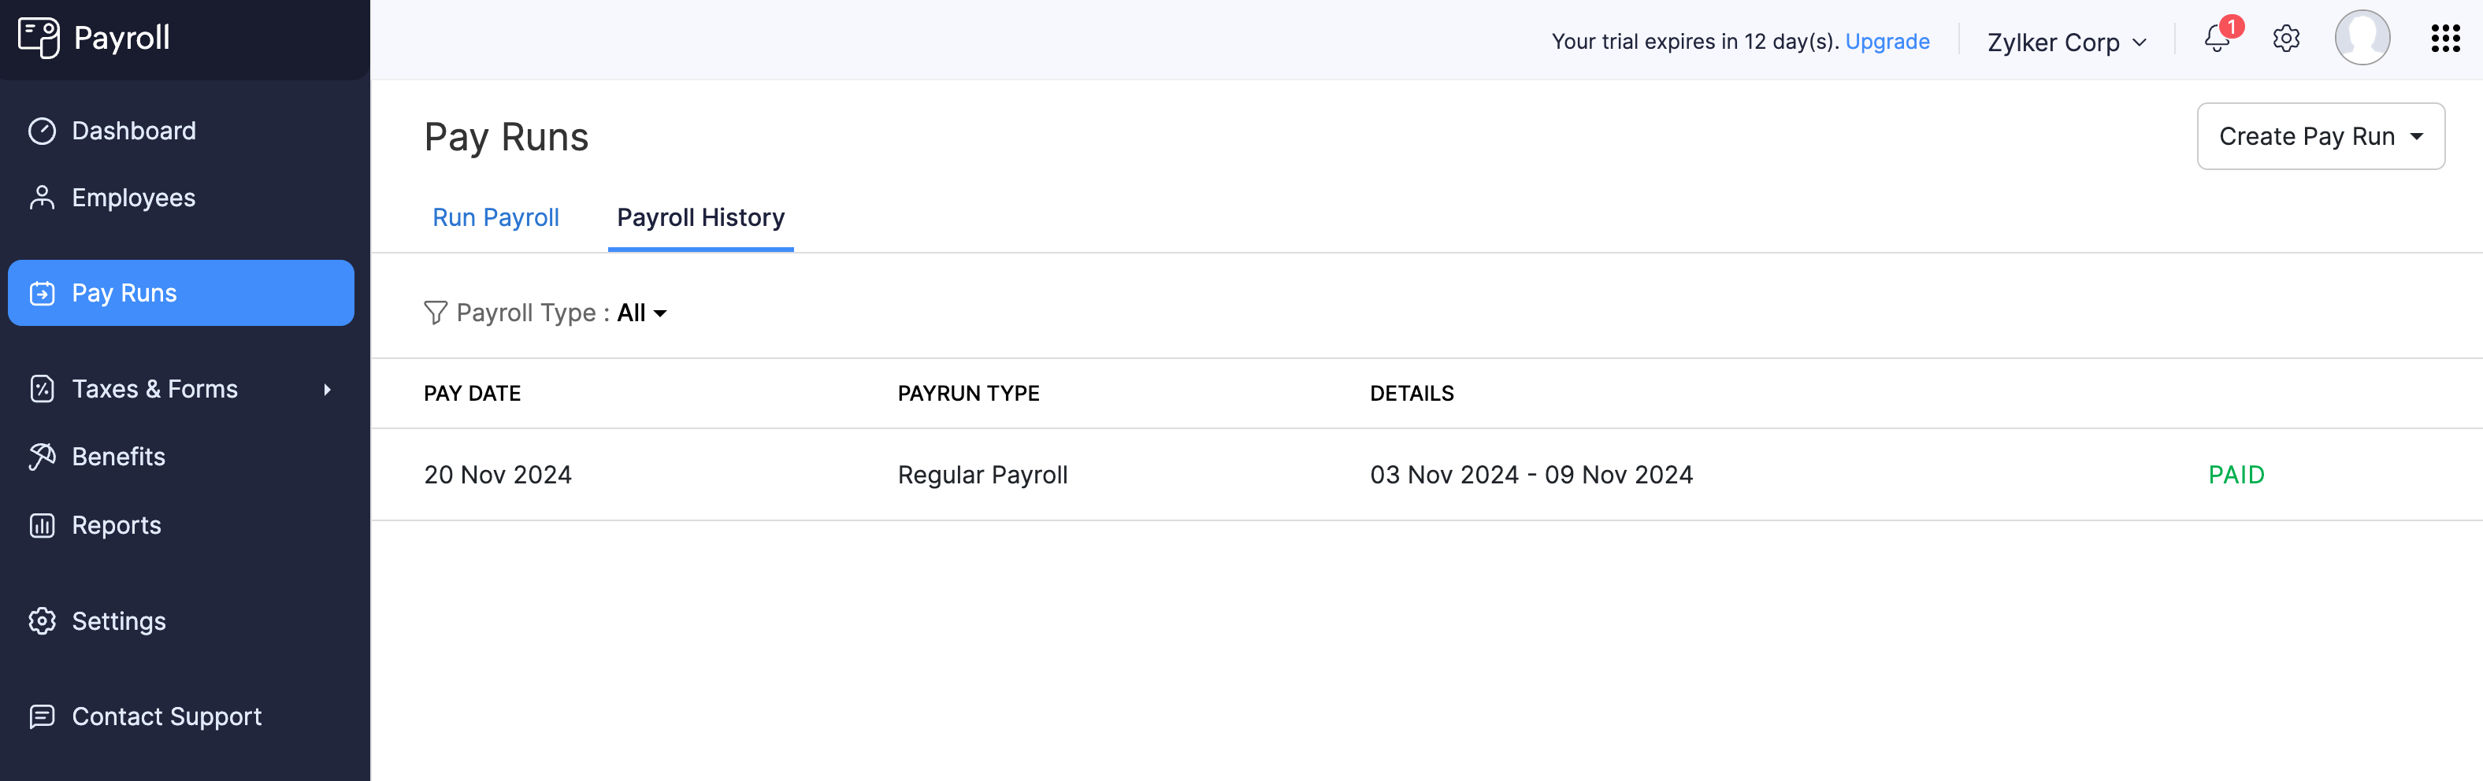Select the Payroll History tab
2483x781 pixels.
point(701,217)
